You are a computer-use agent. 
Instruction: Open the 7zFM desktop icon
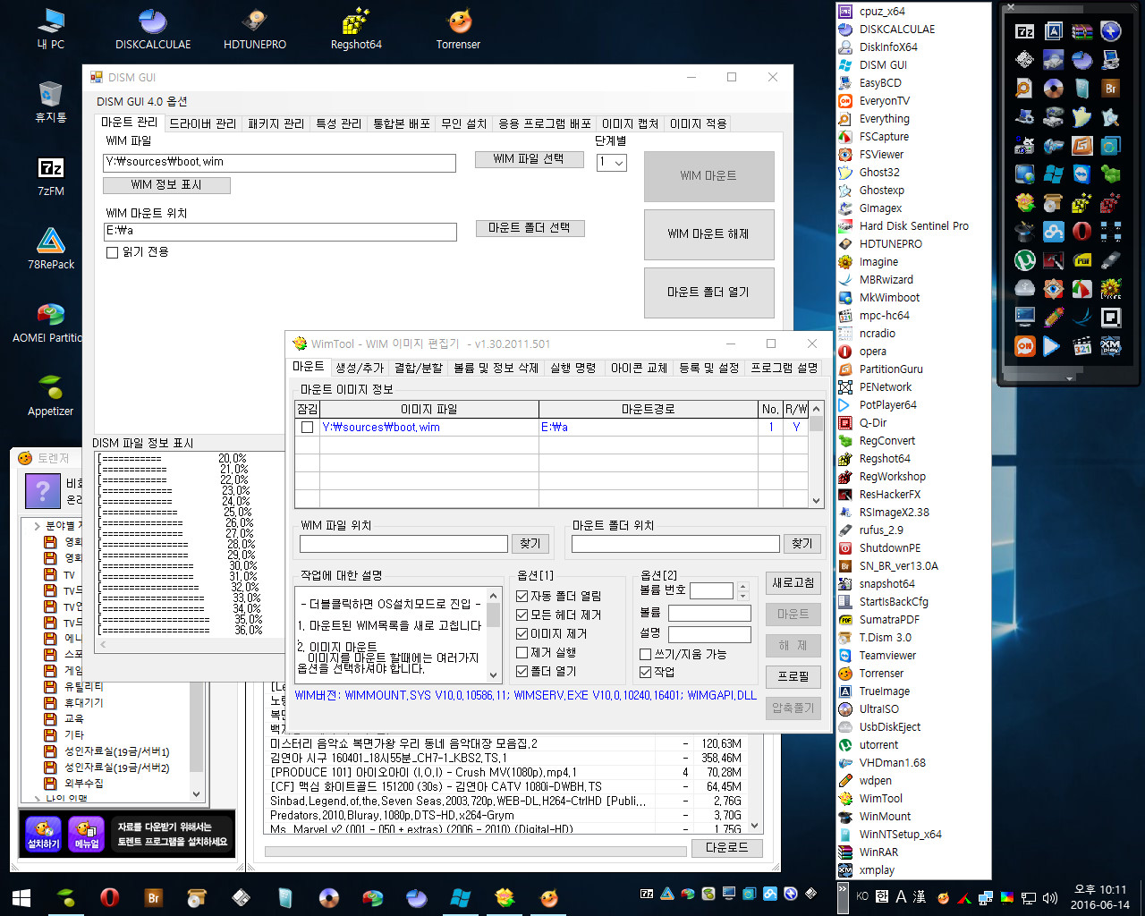point(51,174)
